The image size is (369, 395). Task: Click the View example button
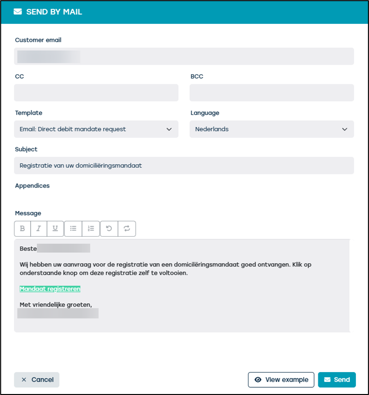point(281,380)
